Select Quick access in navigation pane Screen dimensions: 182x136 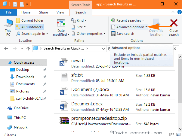click(24, 62)
